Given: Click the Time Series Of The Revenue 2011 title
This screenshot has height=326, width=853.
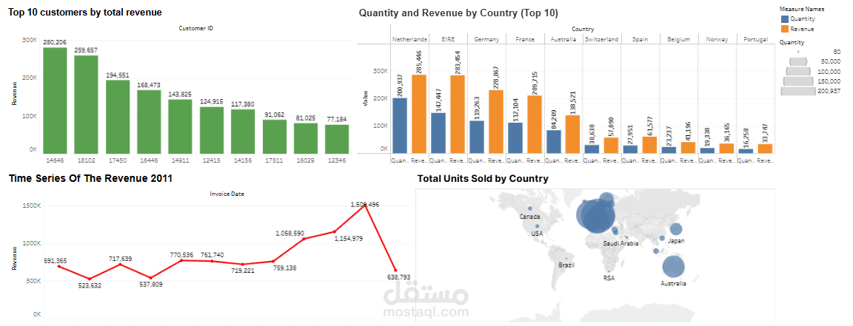Looking at the screenshot, I should [x=90, y=178].
